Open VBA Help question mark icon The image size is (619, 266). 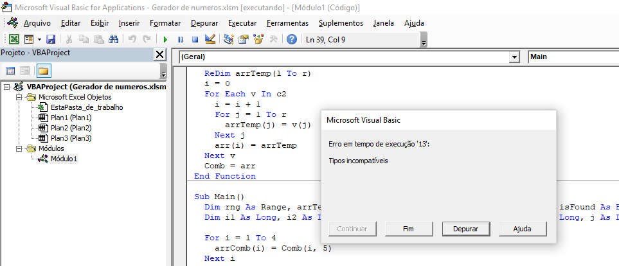point(292,39)
